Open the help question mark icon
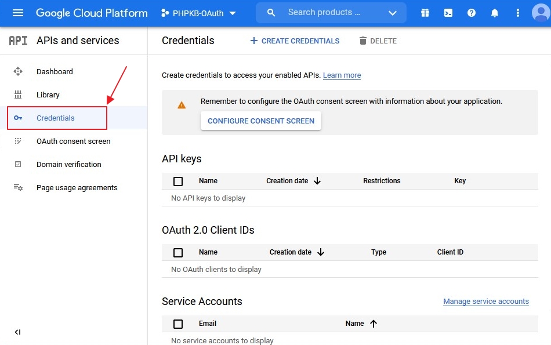551x345 pixels. pyautogui.click(x=472, y=13)
